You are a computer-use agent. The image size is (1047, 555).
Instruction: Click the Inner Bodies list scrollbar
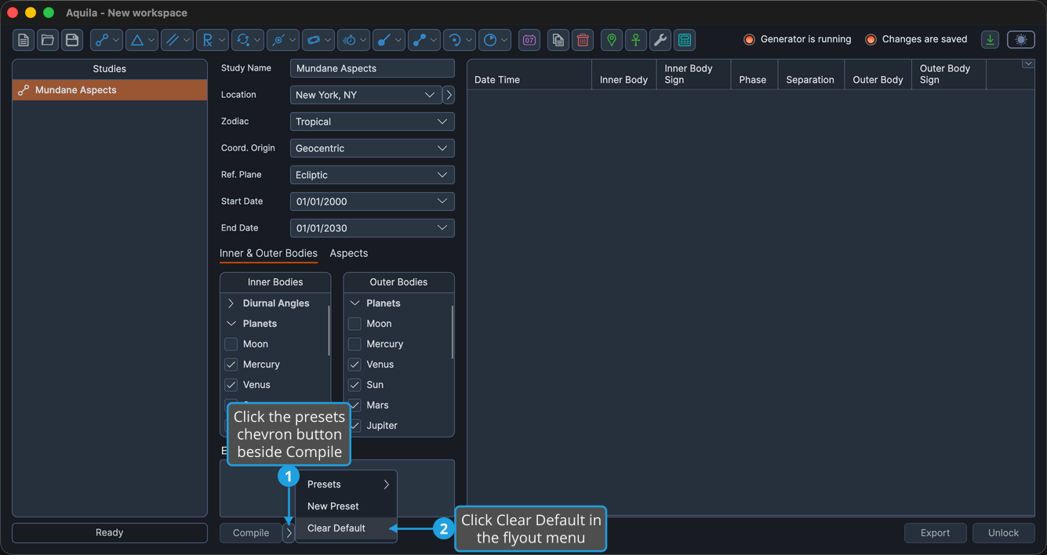tap(329, 331)
